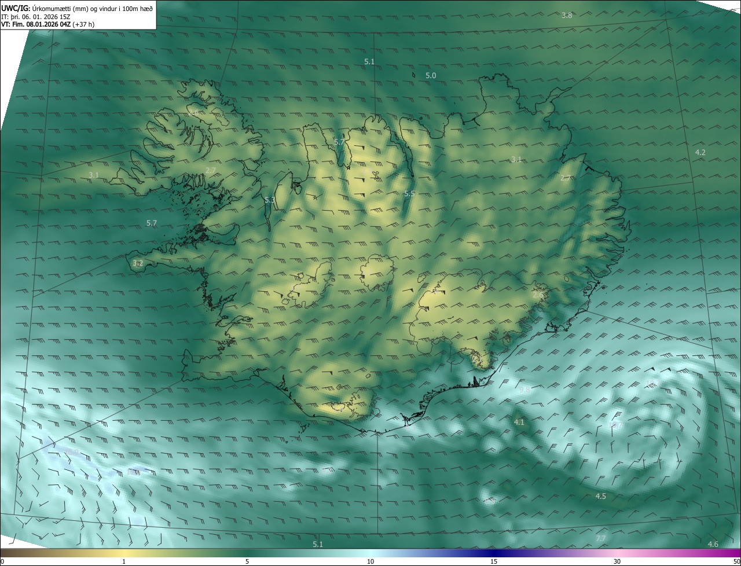Click the '5.1' value at the bottom edge
Screen dimensions: 741x566
(318, 544)
